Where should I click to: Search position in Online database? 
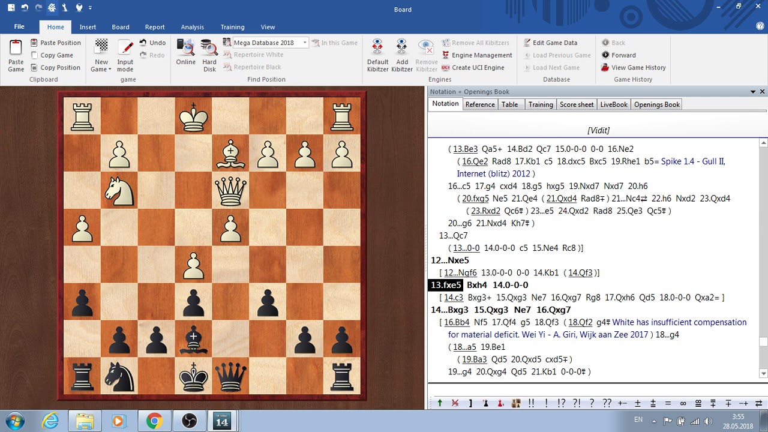point(185,52)
